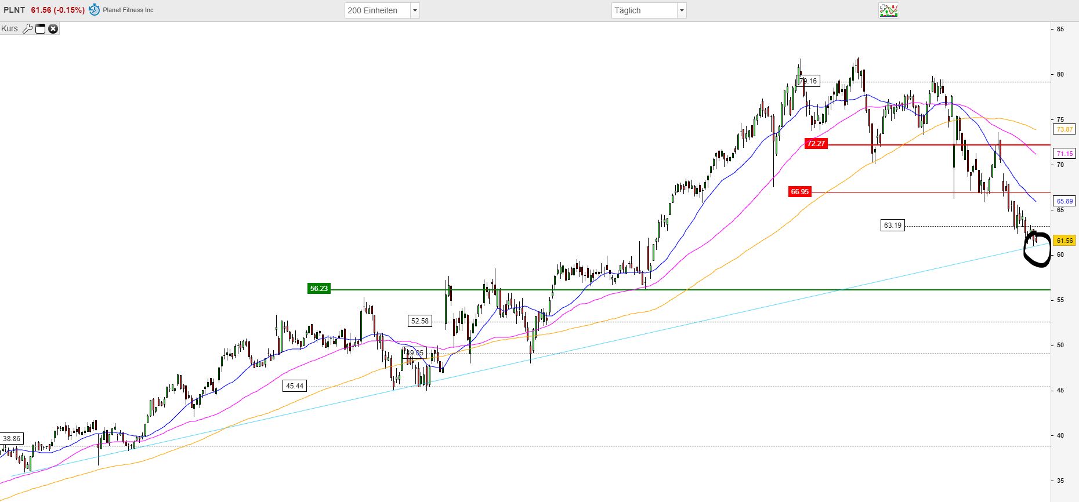This screenshot has height=502, width=1079.
Task: Click the Kurs panel label
Action: click(x=10, y=29)
